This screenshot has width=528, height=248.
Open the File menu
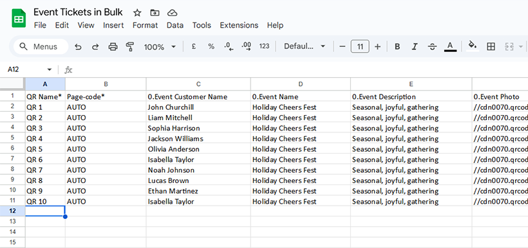(40, 25)
